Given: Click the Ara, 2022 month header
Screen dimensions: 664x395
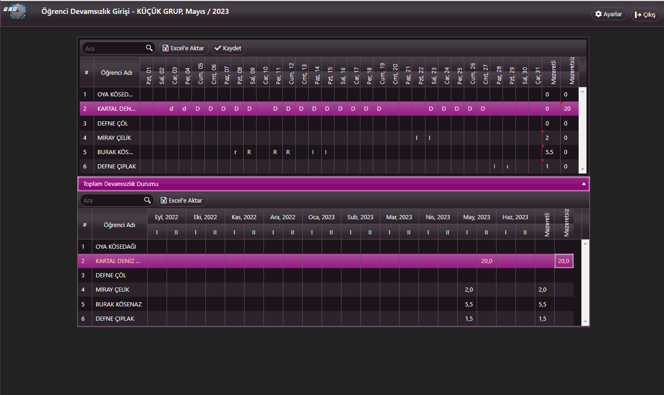Looking at the screenshot, I should click(283, 217).
